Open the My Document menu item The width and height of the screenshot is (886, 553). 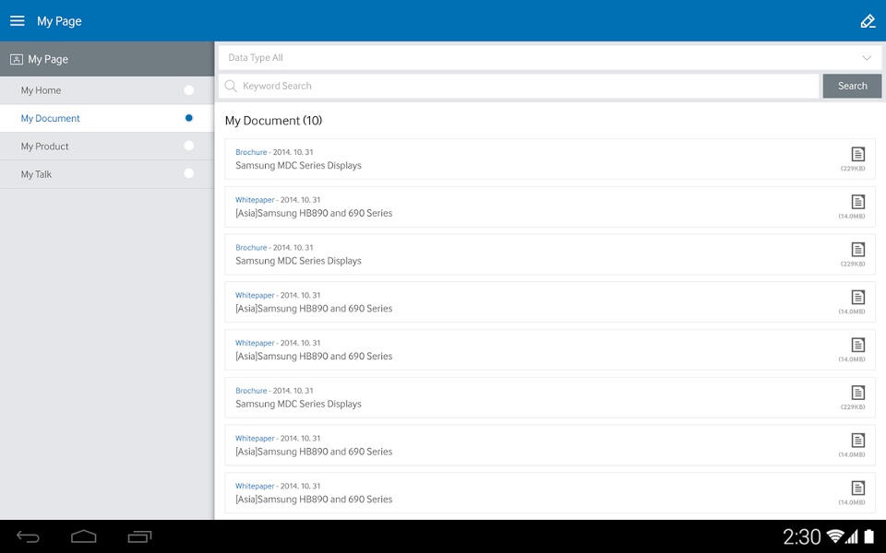coord(107,119)
